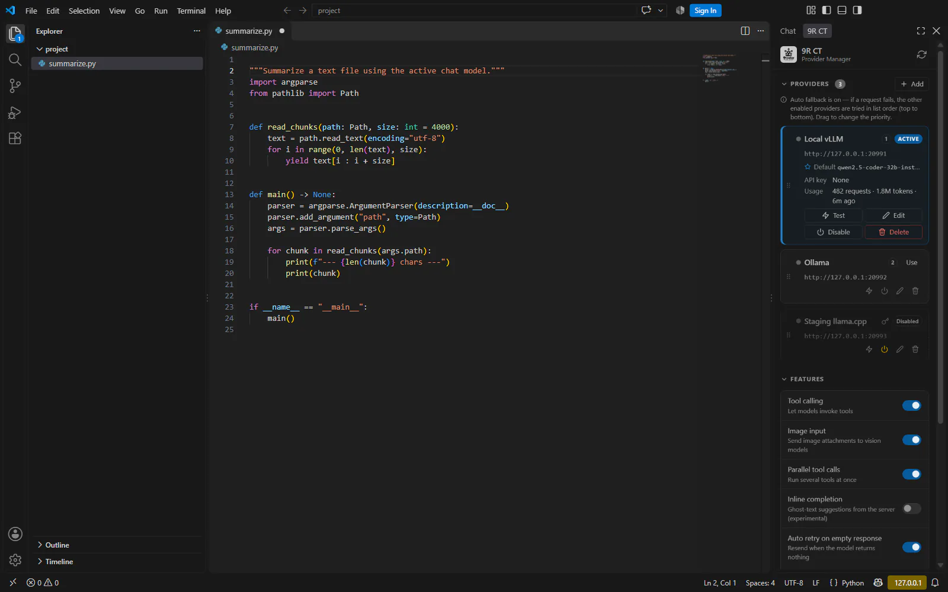The image size is (948, 592).
Task: Turn off Auto retry on empty response
Action: [912, 547]
